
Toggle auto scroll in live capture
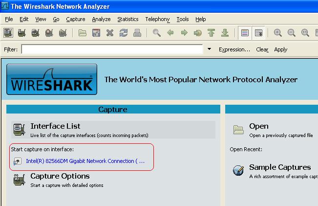[x=258, y=33]
